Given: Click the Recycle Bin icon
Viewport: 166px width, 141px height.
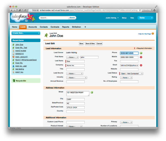Looking at the screenshot, I should (x=14, y=81).
